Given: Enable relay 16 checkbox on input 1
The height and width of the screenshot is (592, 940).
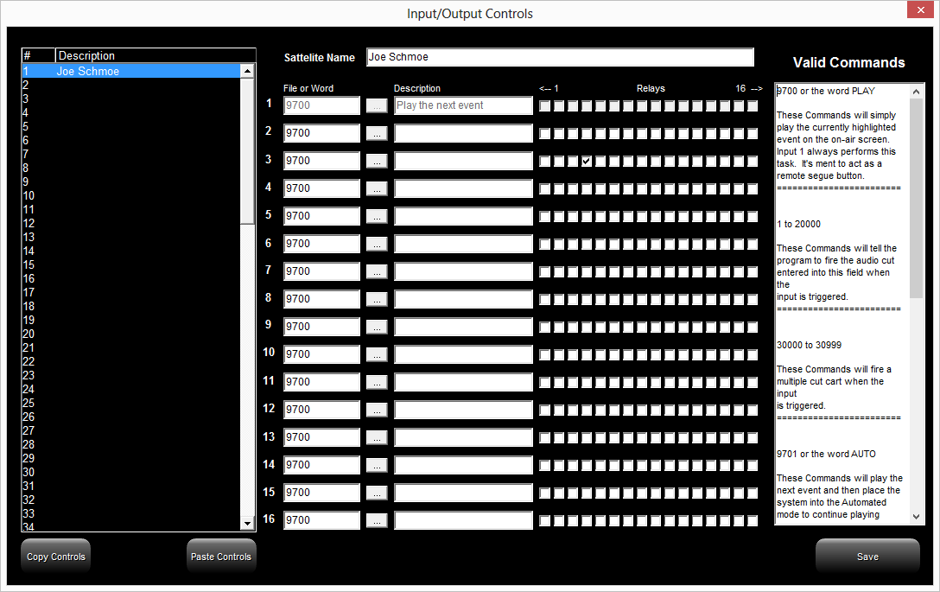Looking at the screenshot, I should [x=753, y=105].
